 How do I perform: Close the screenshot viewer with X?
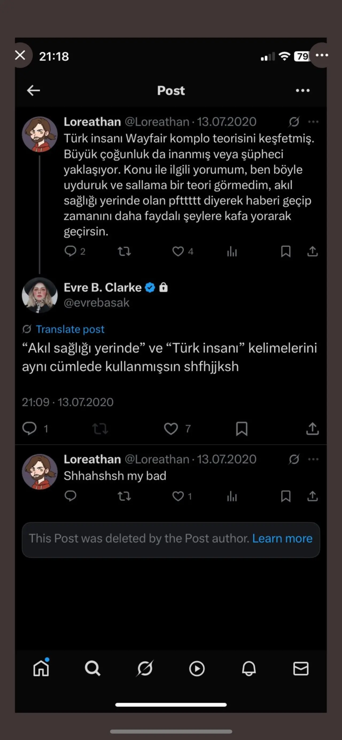(20, 55)
